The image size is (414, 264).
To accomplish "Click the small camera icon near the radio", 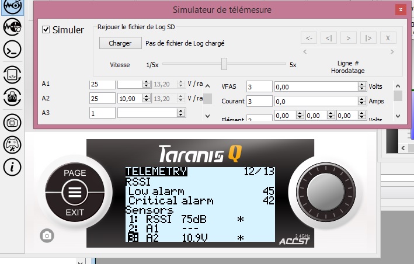I will coord(47,236).
